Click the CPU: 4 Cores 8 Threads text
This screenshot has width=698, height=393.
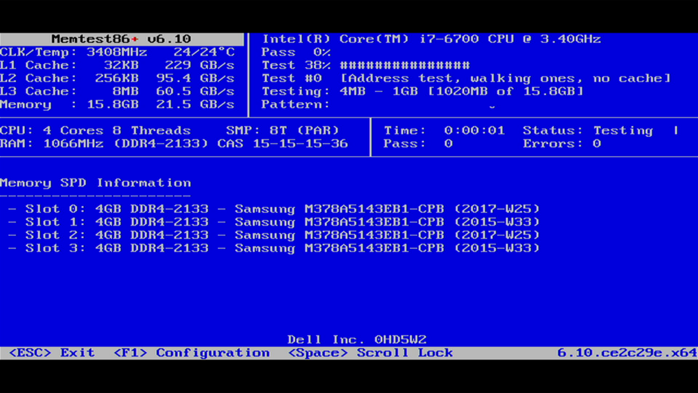pos(95,130)
